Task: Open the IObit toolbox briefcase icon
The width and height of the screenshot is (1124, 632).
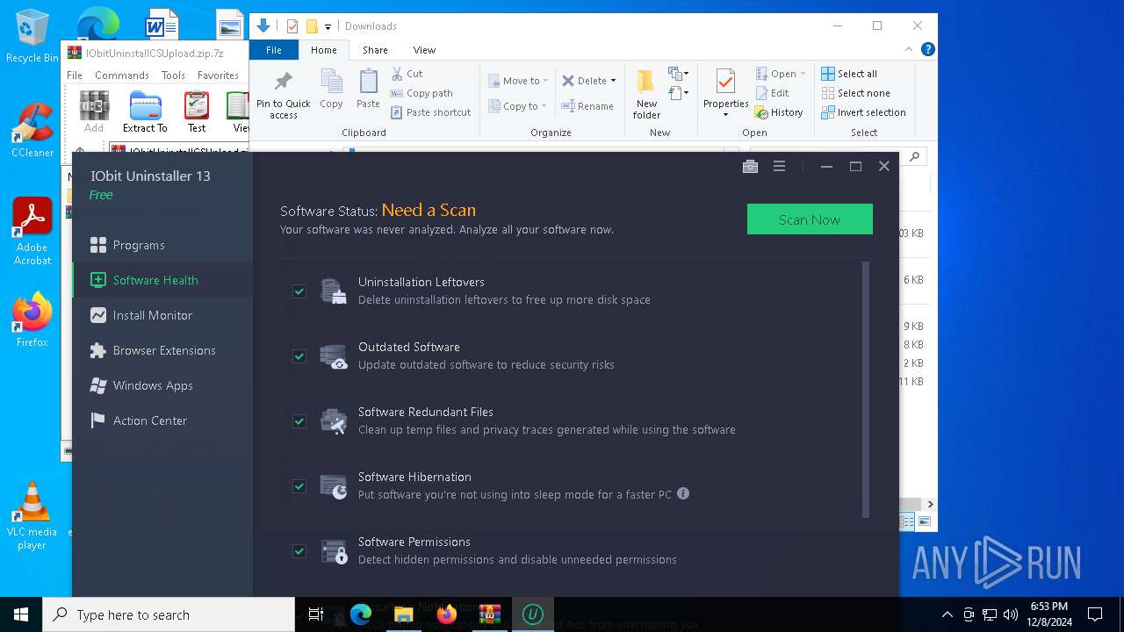Action: 750,166
